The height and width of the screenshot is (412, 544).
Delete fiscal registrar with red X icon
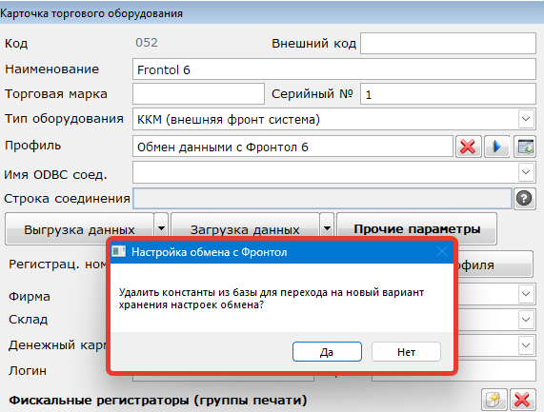click(x=522, y=400)
